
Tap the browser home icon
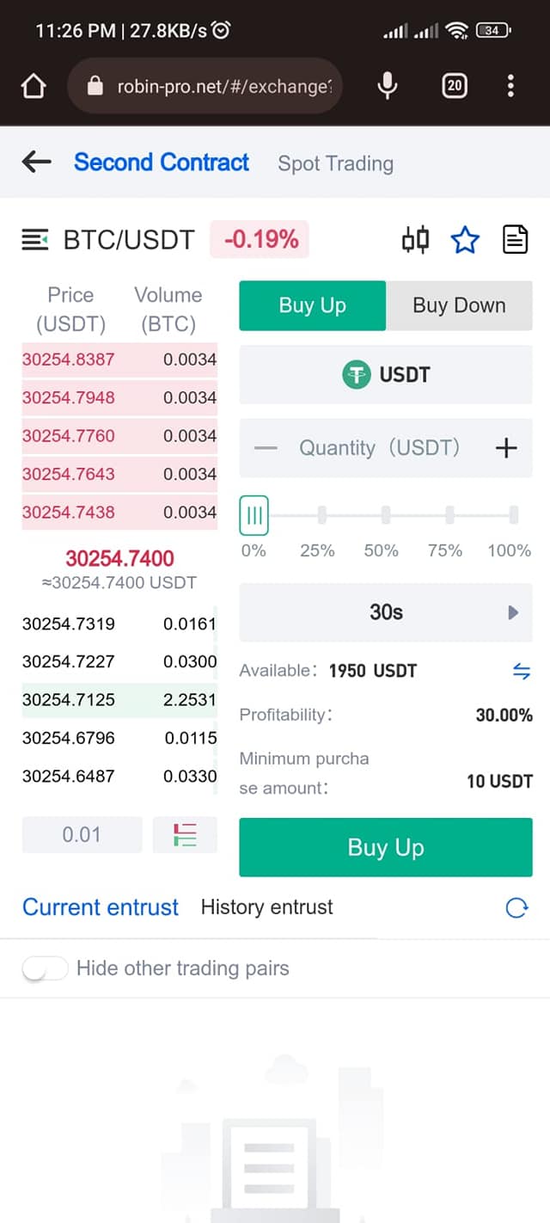[x=33, y=85]
